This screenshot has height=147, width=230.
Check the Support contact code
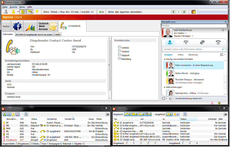[x=119, y=55]
